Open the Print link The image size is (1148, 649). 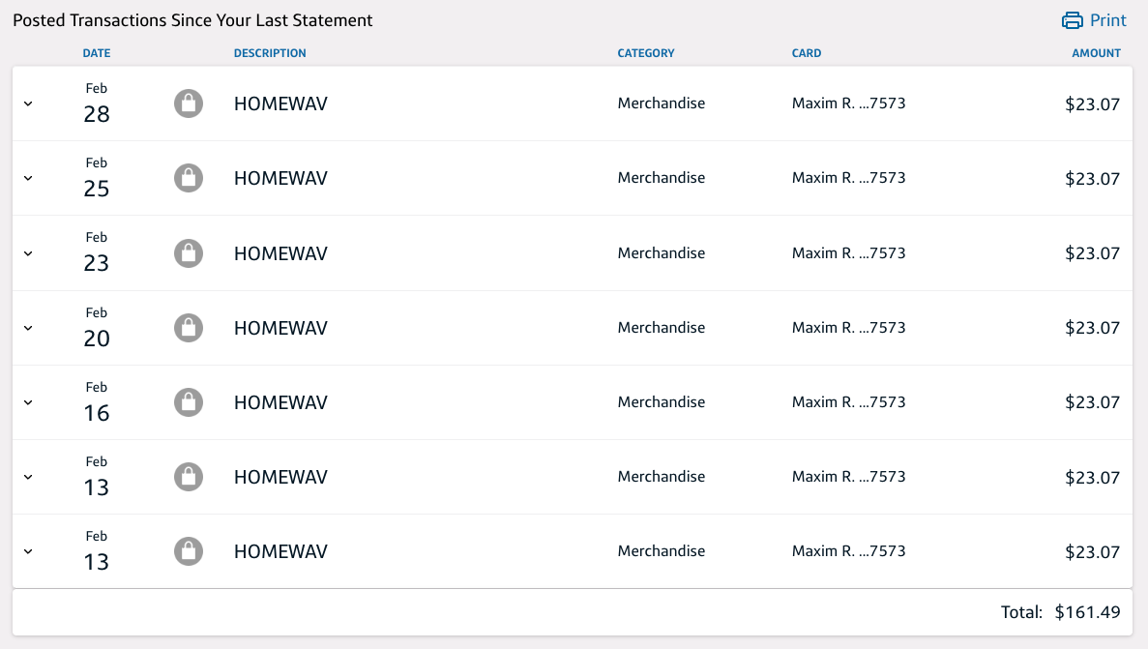[1107, 19]
